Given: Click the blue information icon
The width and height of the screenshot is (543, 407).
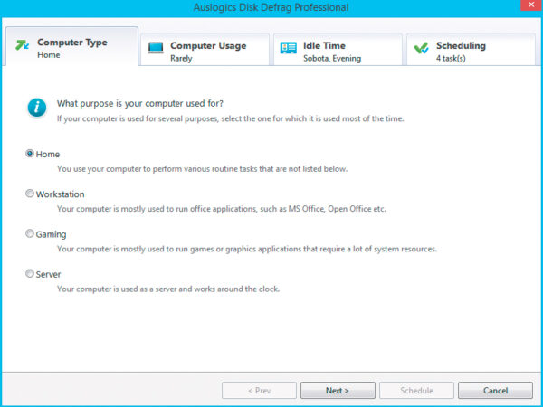Looking at the screenshot, I should tap(36, 108).
